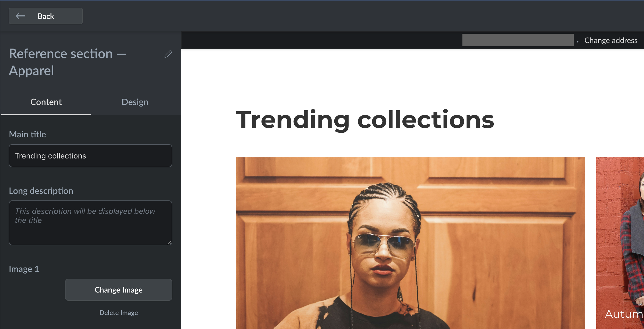Click the section rename pencil icon
This screenshot has width=644, height=329.
tap(167, 54)
